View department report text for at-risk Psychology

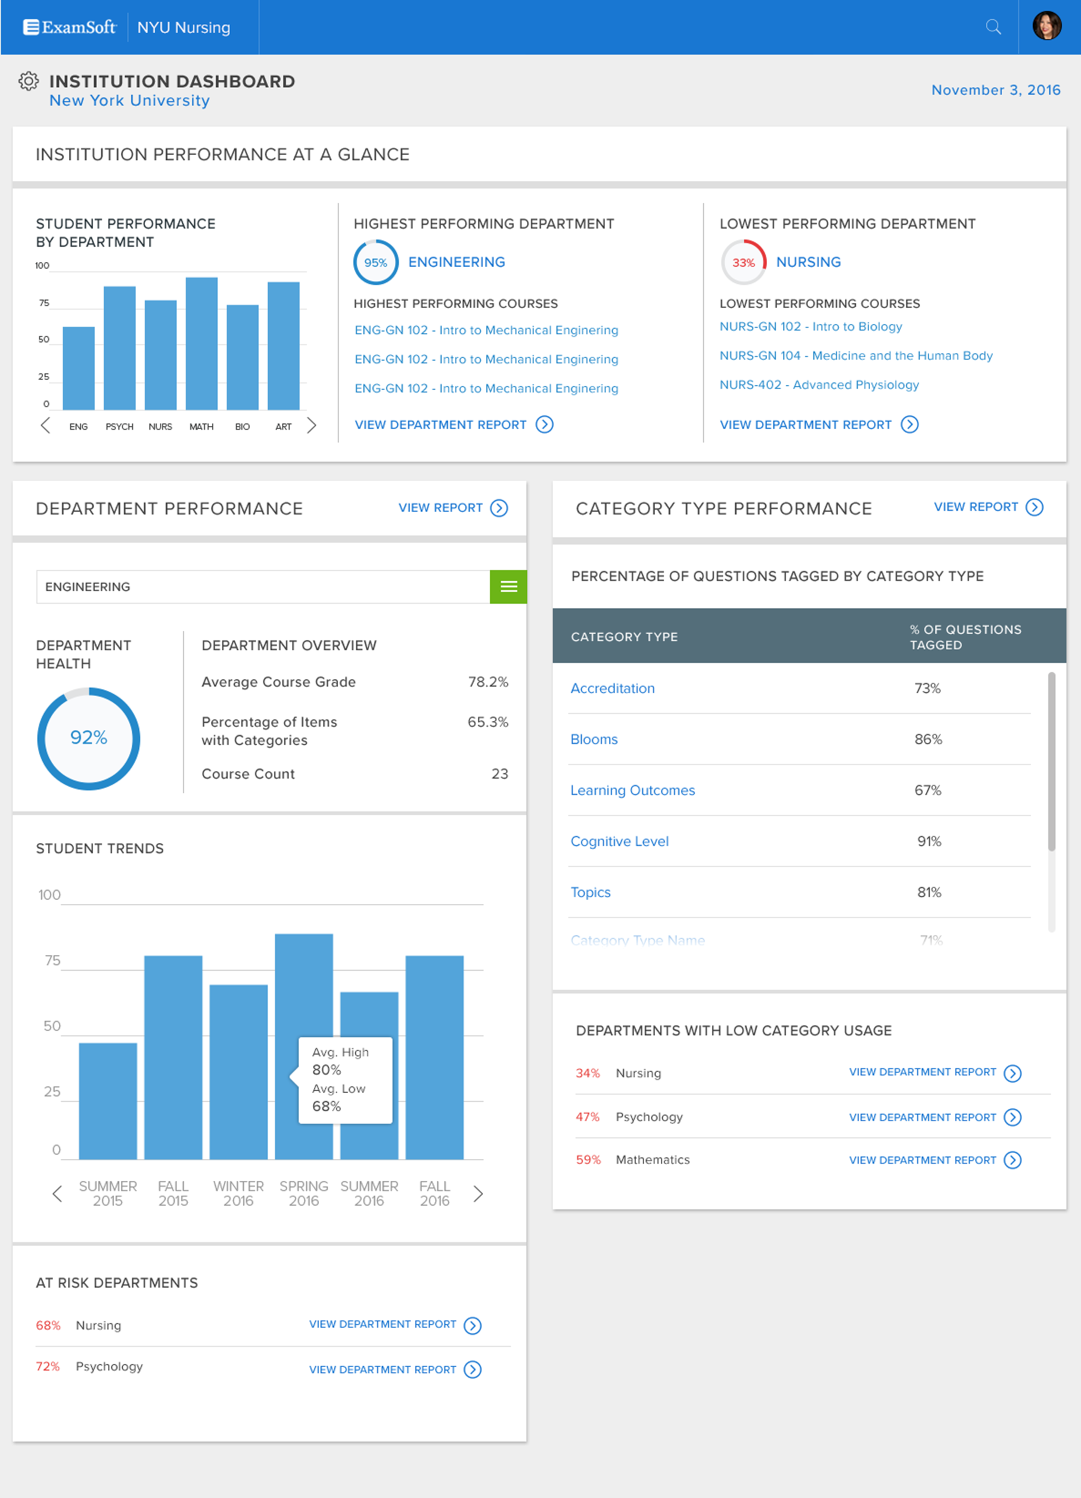point(383,1370)
